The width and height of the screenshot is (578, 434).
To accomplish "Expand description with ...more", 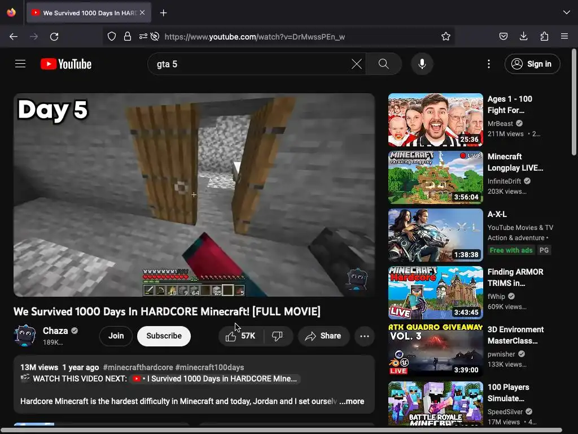I will (x=352, y=401).
